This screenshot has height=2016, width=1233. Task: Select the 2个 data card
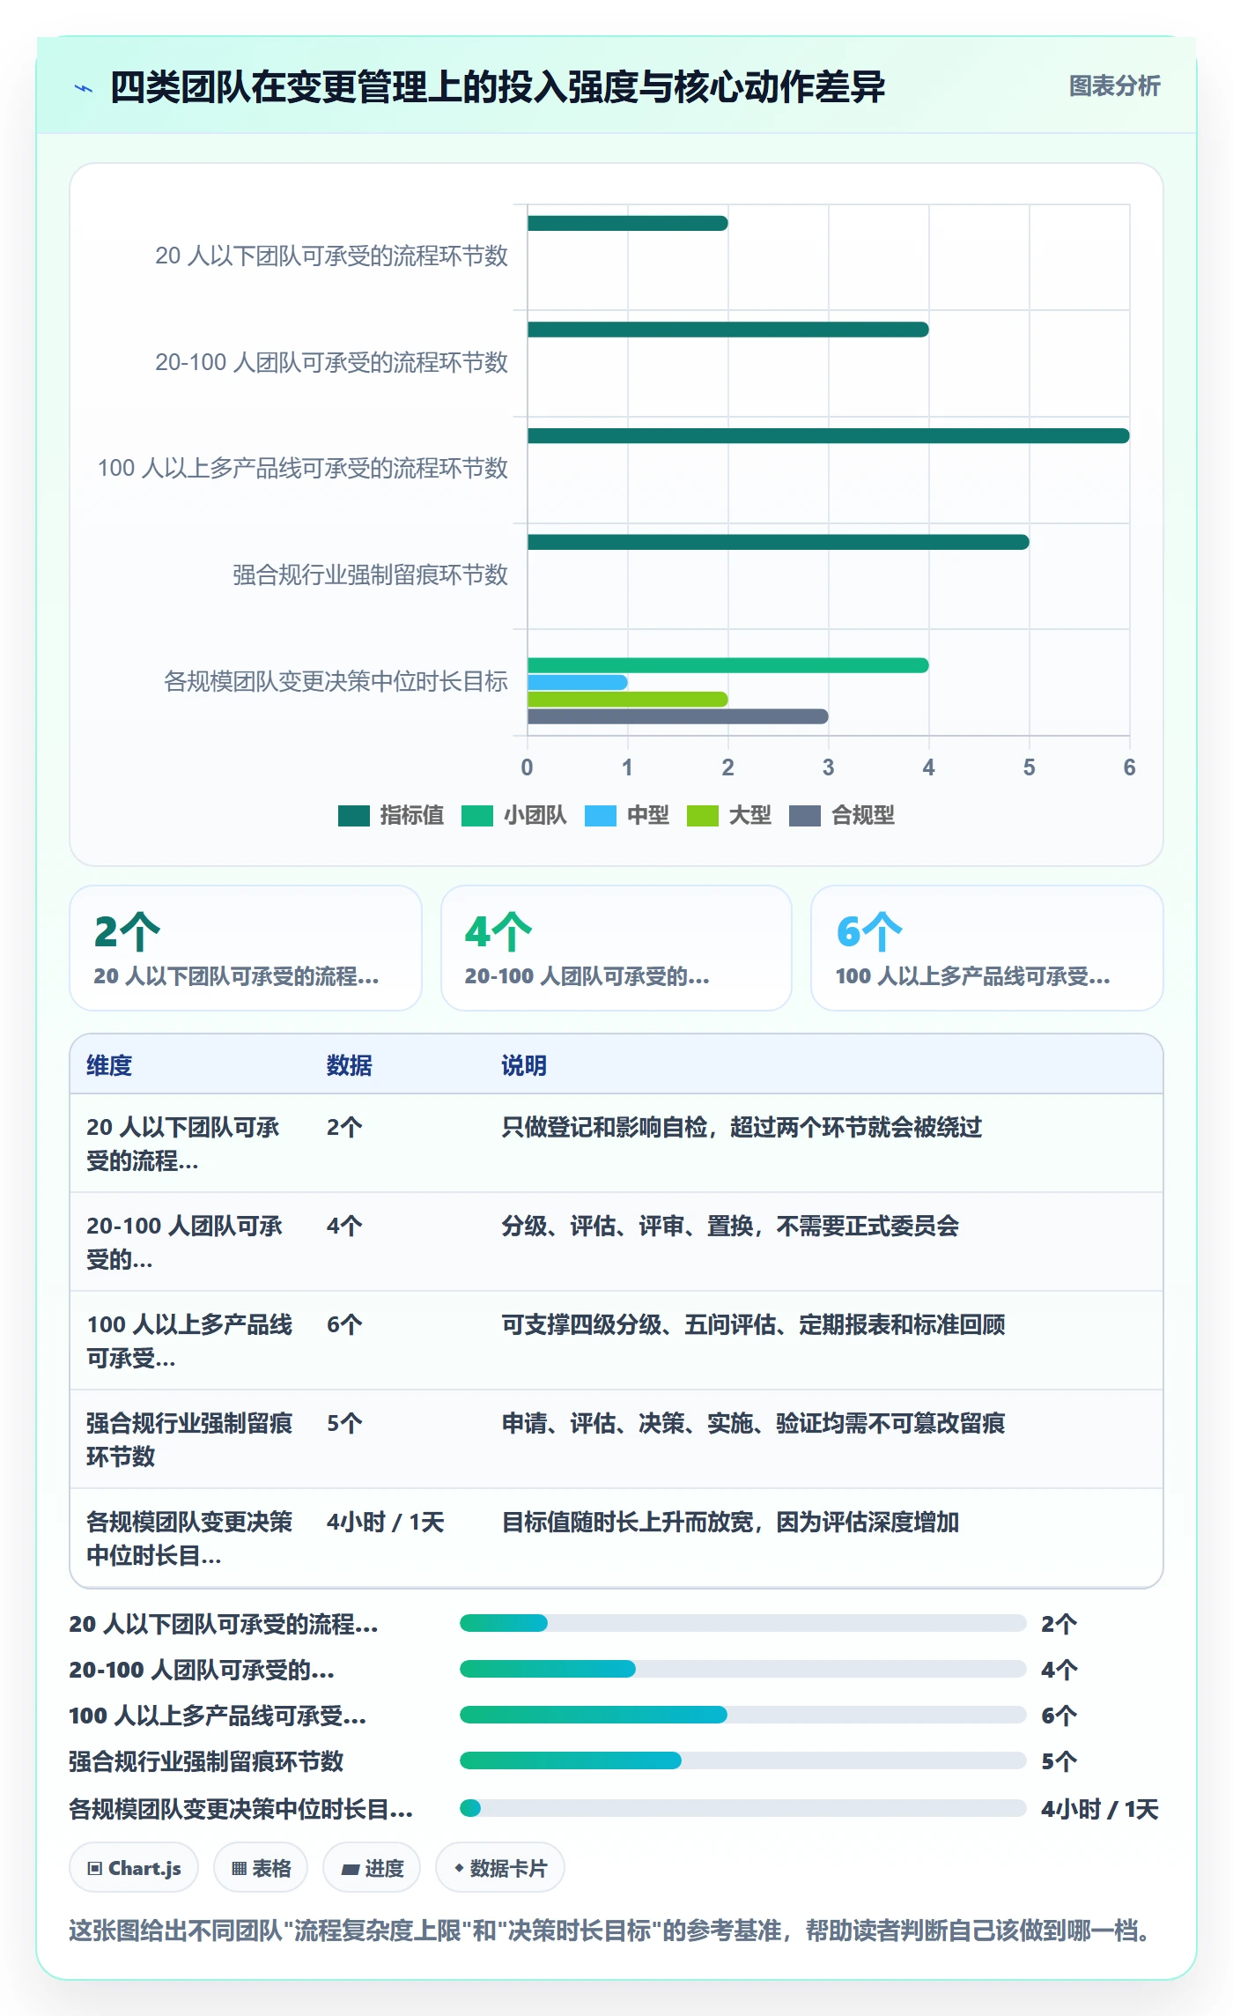246,948
